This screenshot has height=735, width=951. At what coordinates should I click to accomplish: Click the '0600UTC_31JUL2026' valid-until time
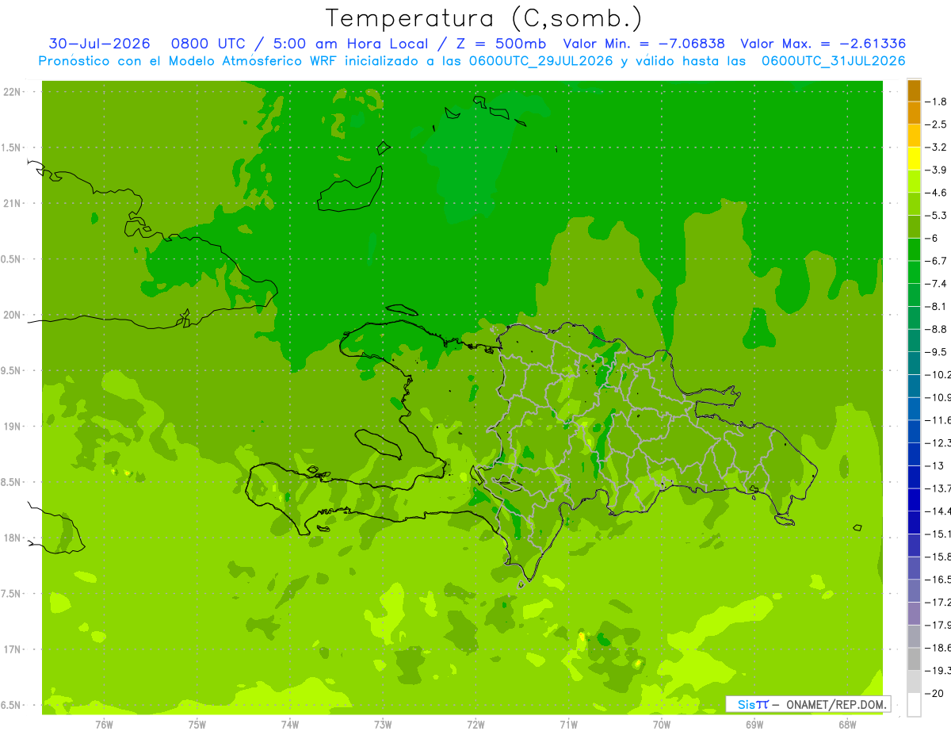point(834,60)
